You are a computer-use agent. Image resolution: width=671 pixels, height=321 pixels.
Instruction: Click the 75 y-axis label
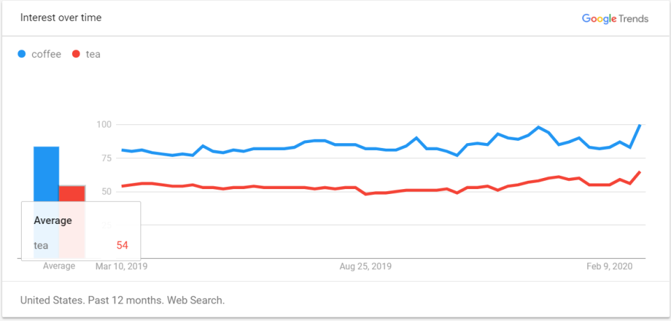[x=106, y=158]
